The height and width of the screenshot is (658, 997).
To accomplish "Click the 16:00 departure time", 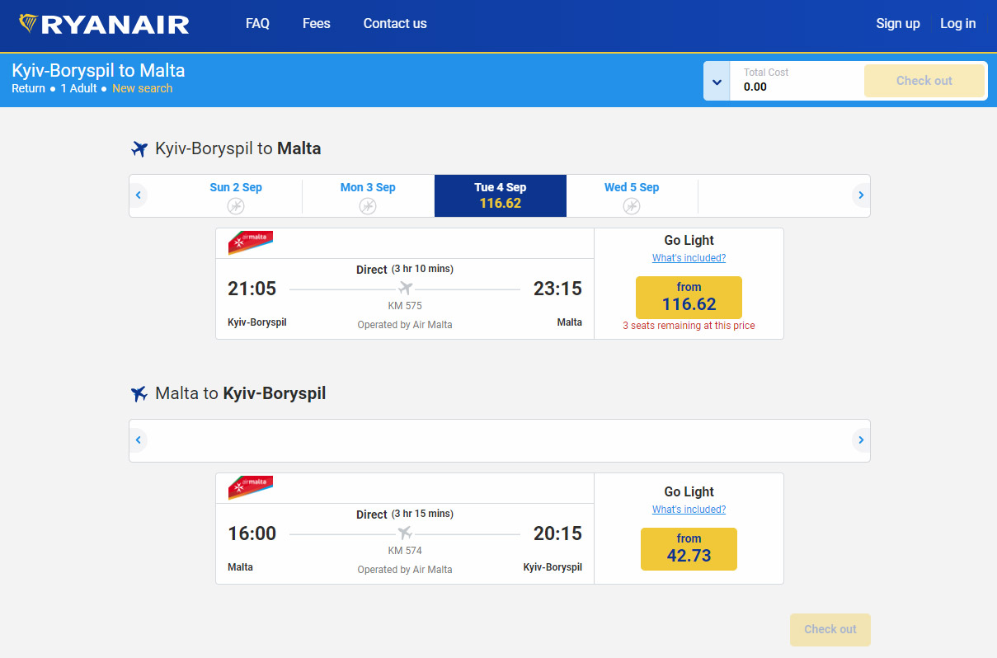I will (x=252, y=533).
